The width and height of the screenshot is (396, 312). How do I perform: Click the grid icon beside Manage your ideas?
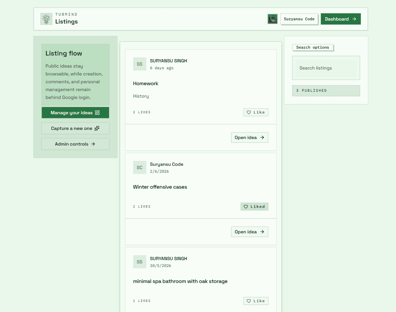pos(97,113)
